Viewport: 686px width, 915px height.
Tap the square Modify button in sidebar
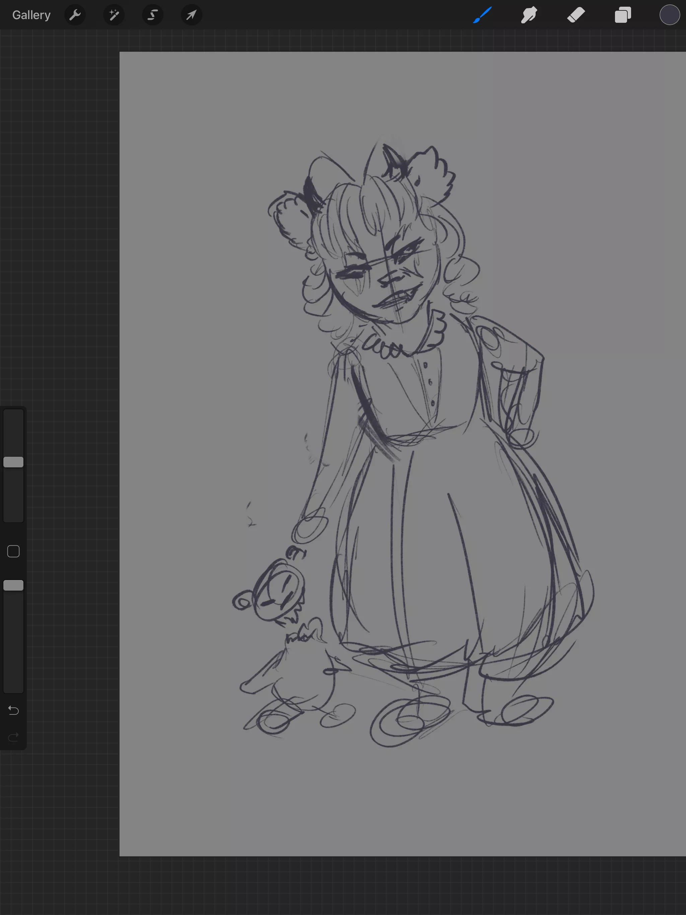point(13,551)
